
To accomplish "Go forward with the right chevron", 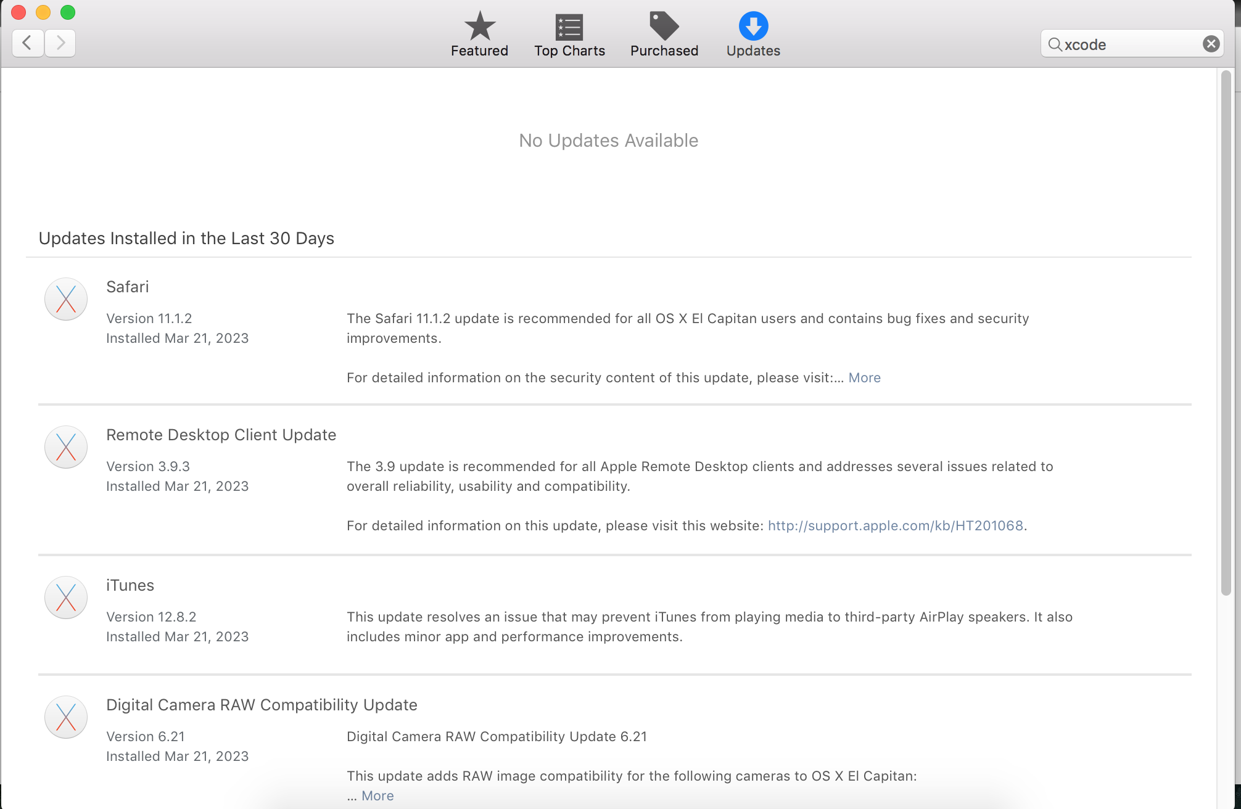I will [x=60, y=43].
